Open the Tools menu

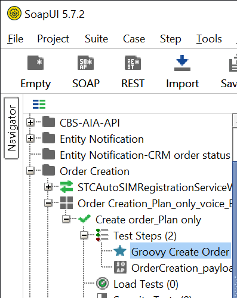pos(209,39)
